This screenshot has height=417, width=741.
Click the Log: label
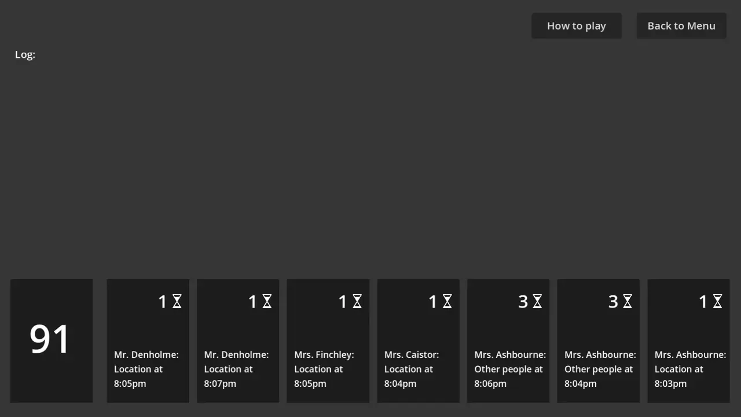(x=25, y=54)
